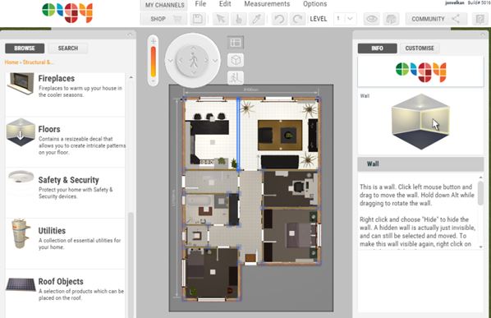The height and width of the screenshot is (318, 491).
Task: Undo the last action
Action: point(279,19)
